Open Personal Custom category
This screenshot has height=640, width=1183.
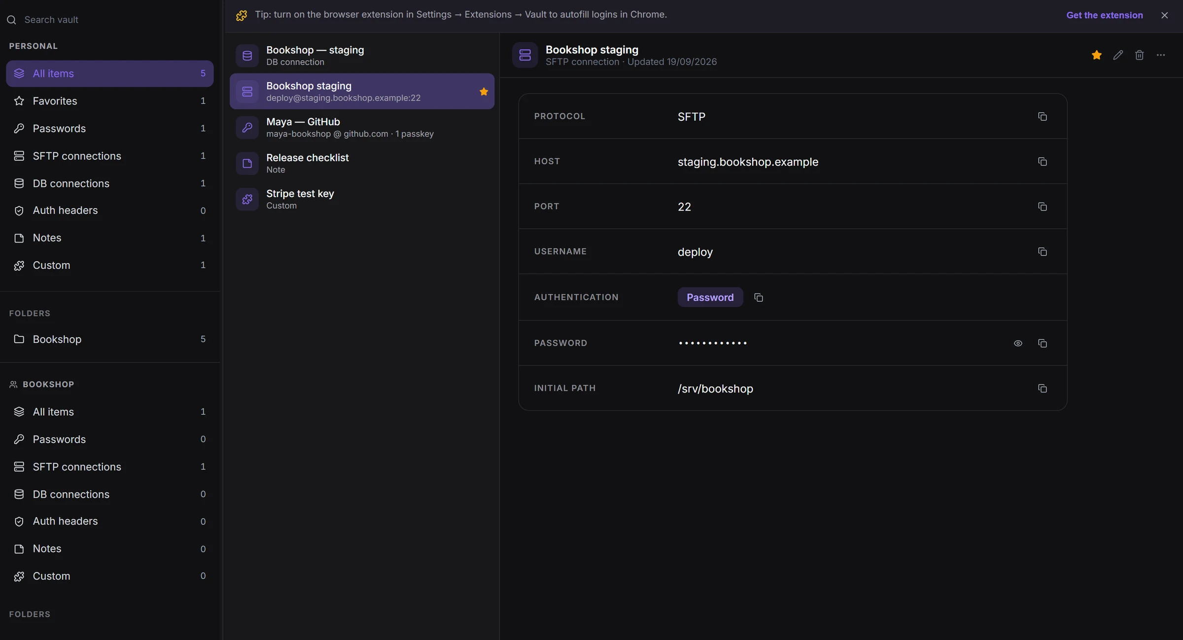pyautogui.click(x=109, y=265)
